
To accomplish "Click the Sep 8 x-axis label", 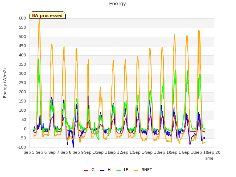I will 66,152.
